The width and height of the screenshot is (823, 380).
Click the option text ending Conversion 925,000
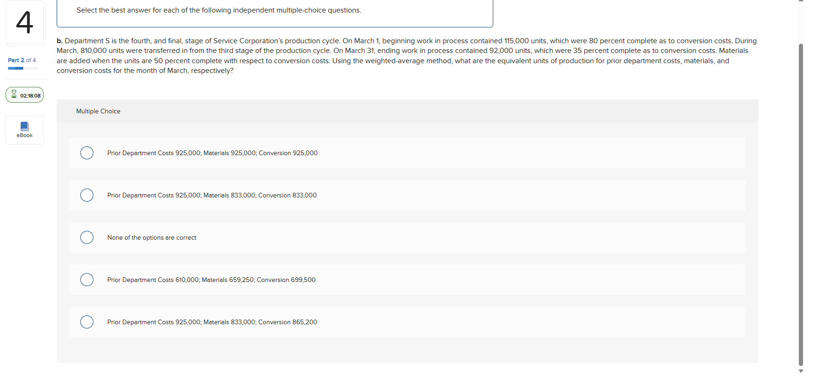point(212,153)
